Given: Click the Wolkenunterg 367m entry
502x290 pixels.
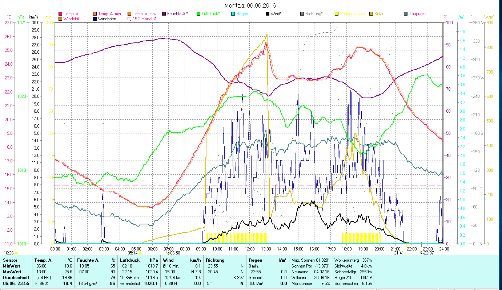Looking at the screenshot, I should (353, 260).
